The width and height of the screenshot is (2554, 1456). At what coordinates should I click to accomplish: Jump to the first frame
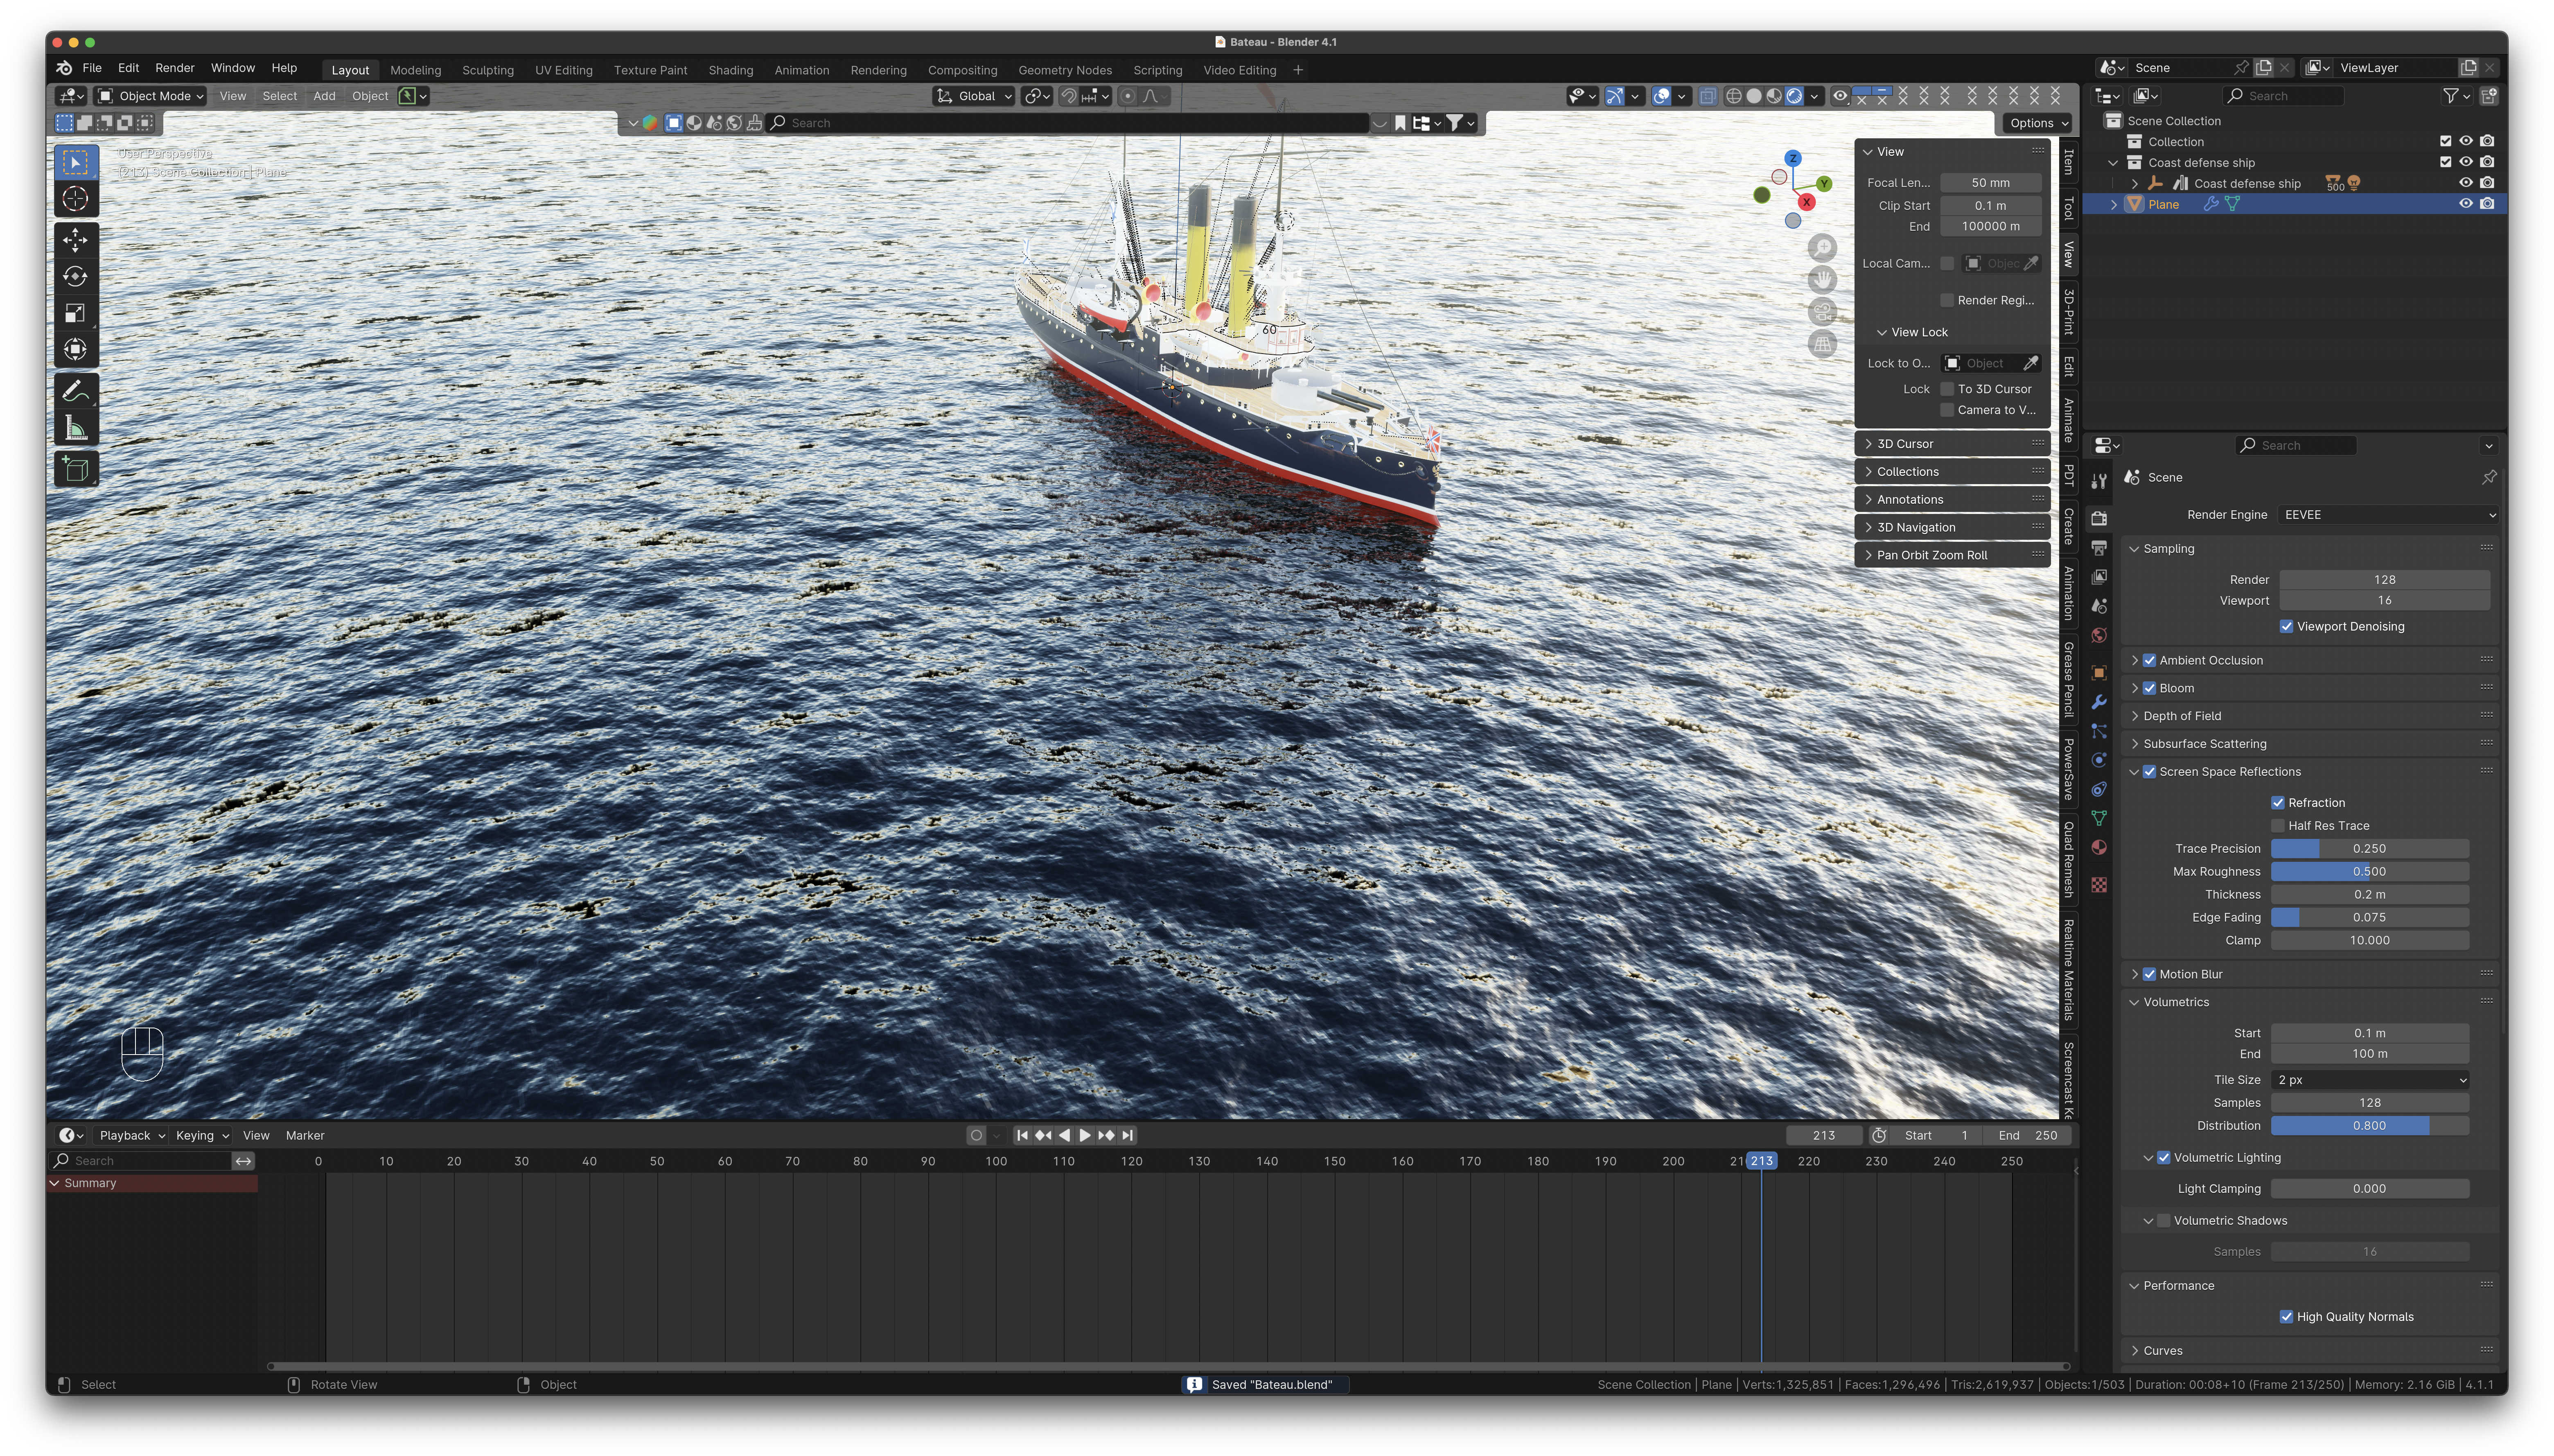1022,1135
